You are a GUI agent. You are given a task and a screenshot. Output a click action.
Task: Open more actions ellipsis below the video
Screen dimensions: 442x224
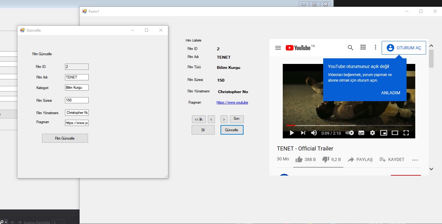coord(415,160)
